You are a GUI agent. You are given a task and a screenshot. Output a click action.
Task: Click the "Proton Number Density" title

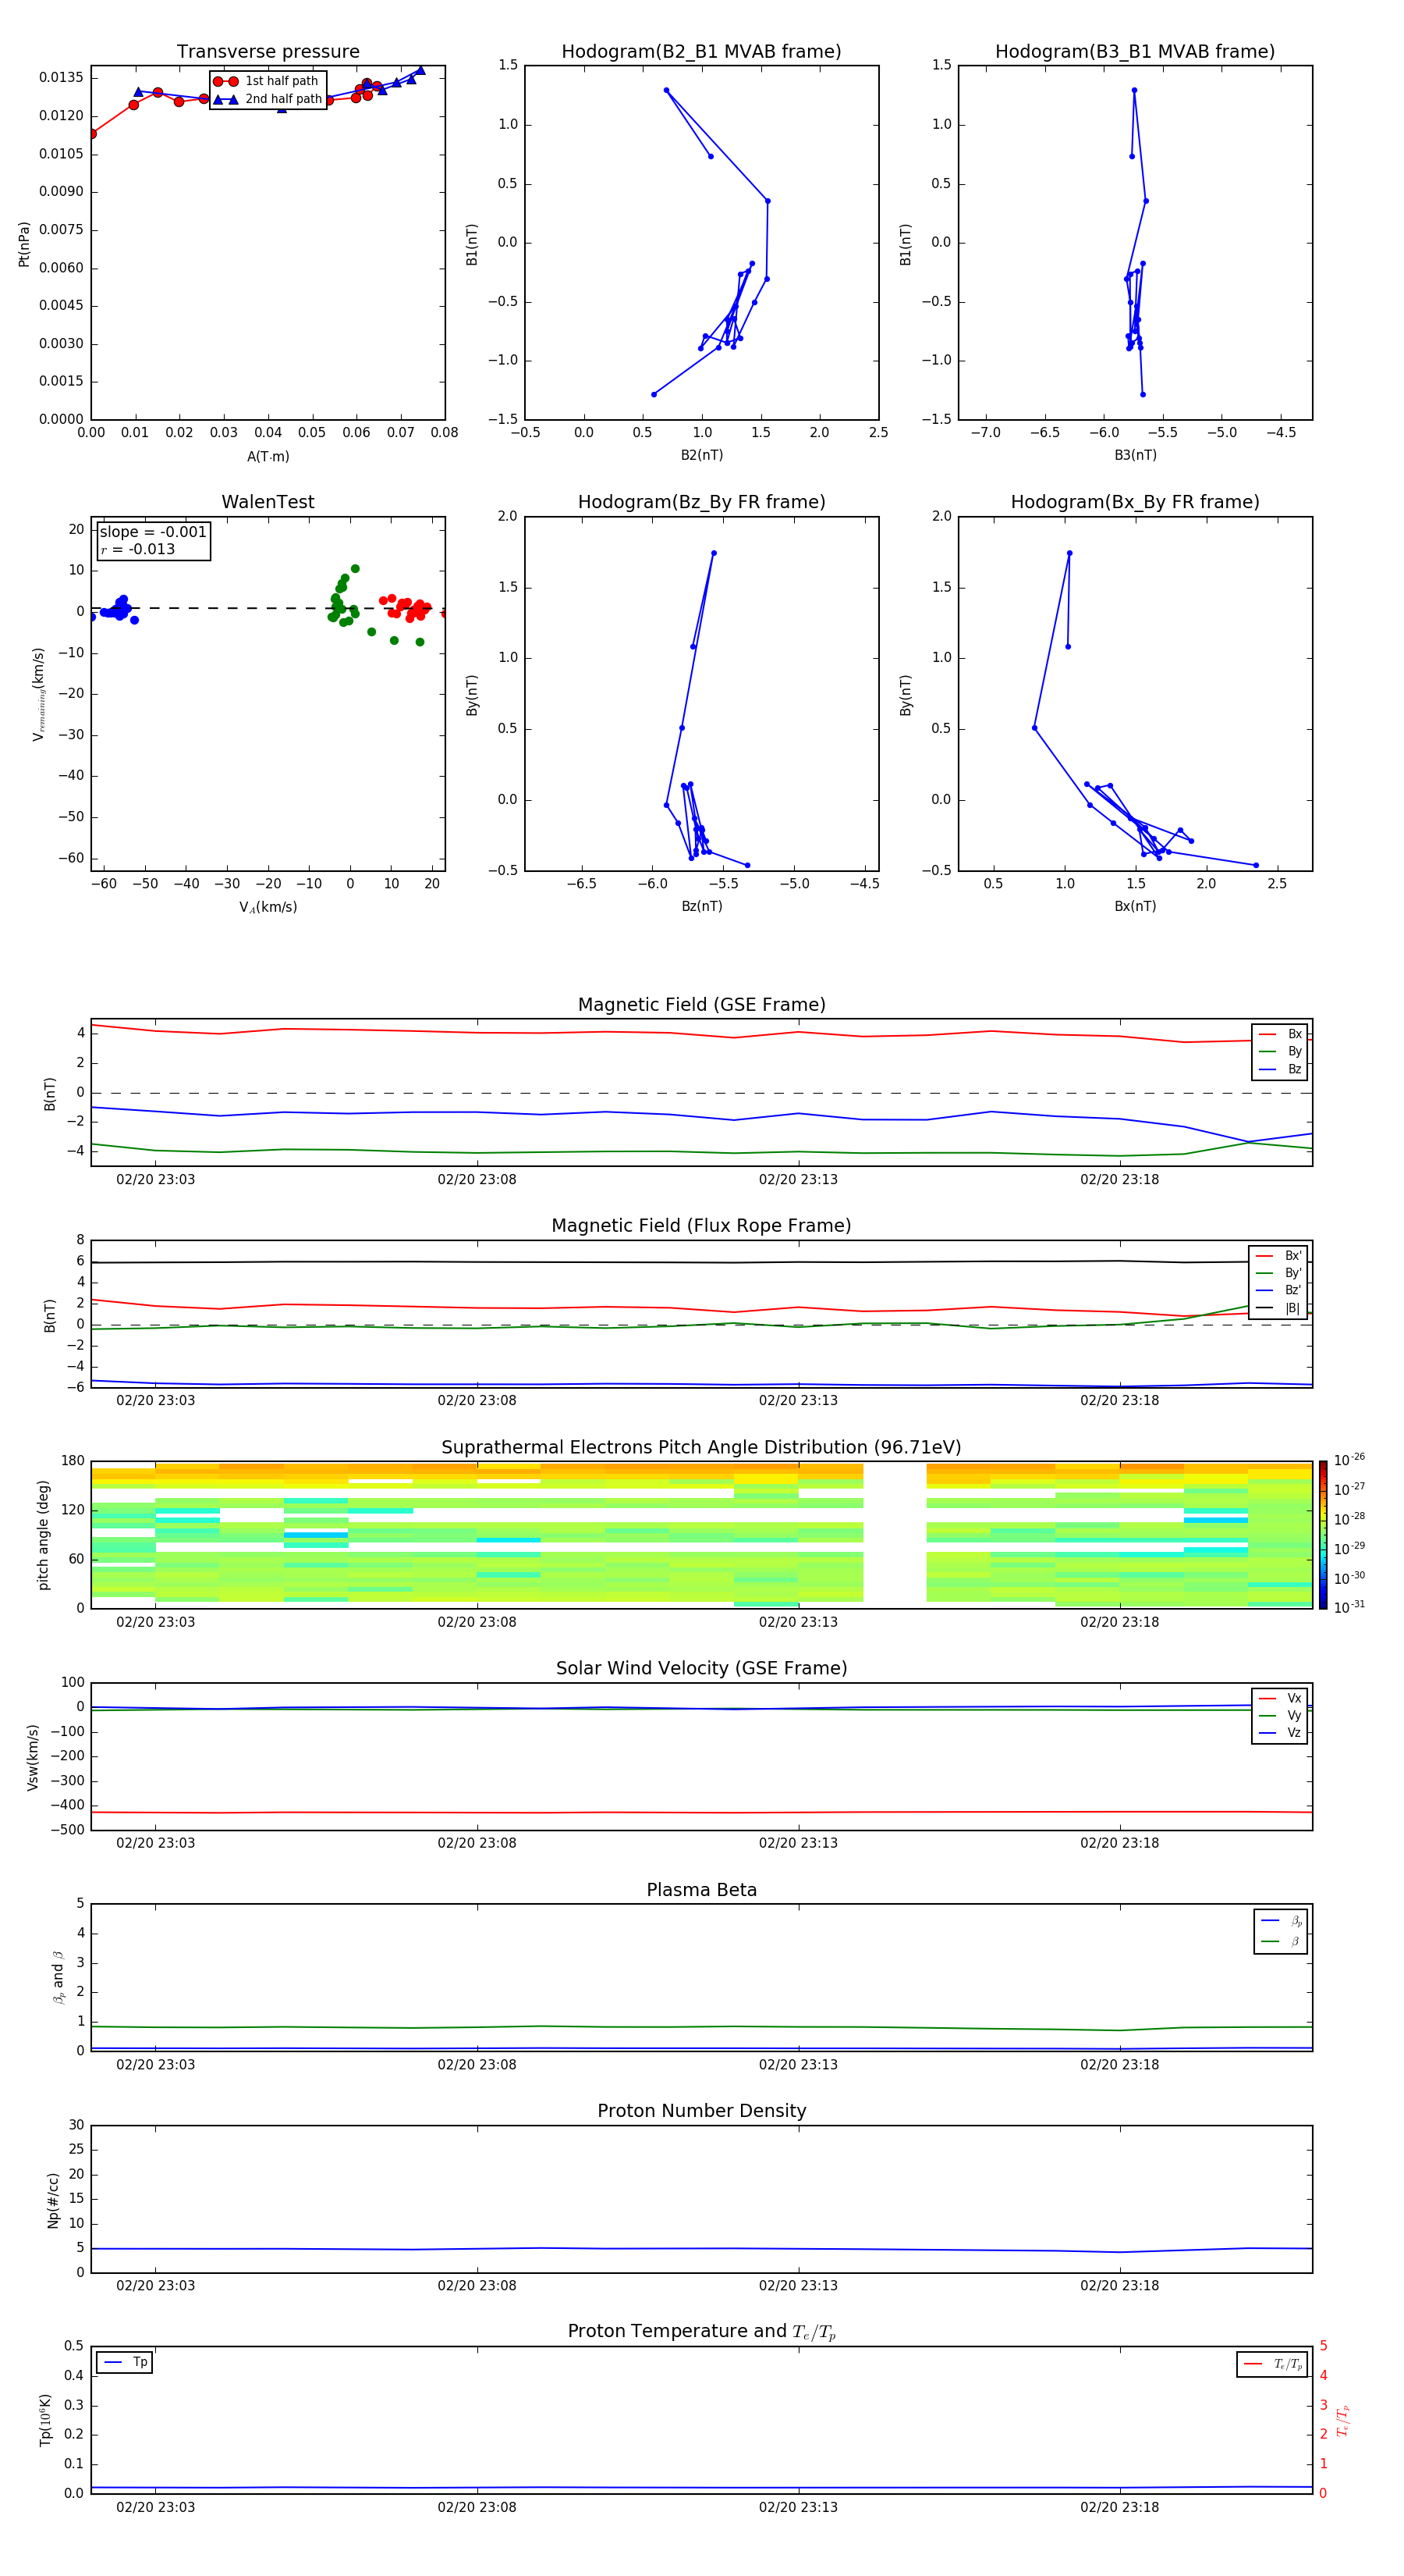click(x=701, y=2111)
